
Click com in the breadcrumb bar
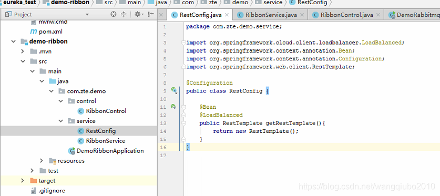pos(188,3)
